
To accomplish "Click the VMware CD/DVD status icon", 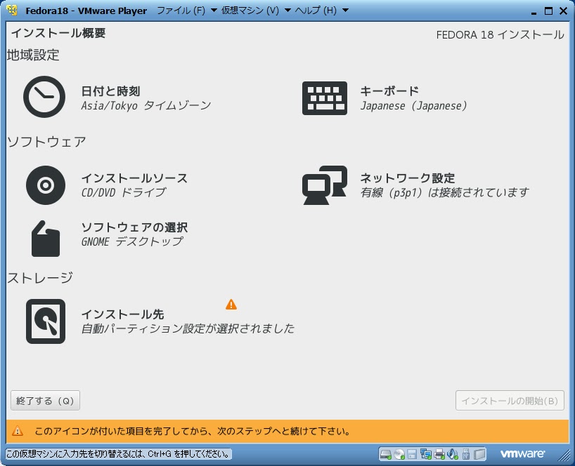I will pyautogui.click(x=399, y=455).
